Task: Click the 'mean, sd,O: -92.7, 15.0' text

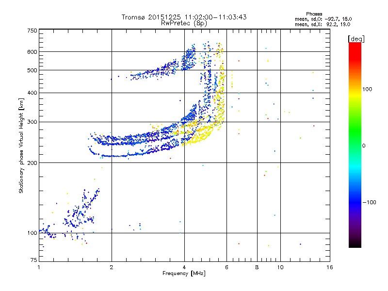Action: [323, 19]
